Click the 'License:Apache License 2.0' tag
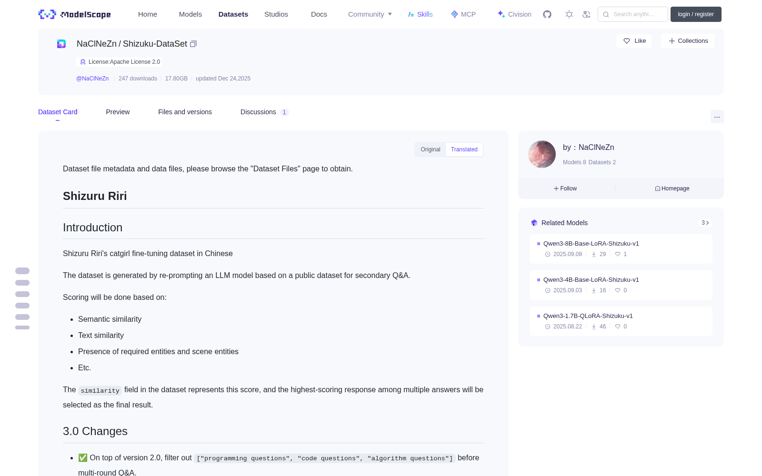Screen dimensions: 762x476 [x=120, y=62]
